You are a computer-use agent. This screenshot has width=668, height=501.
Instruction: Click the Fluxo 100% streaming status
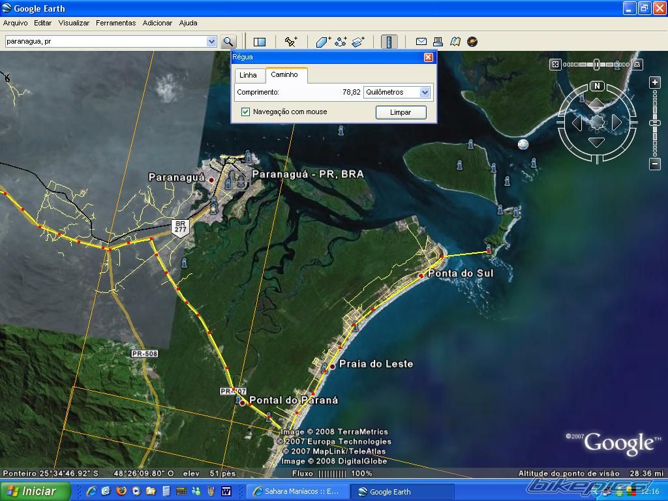pos(332,474)
